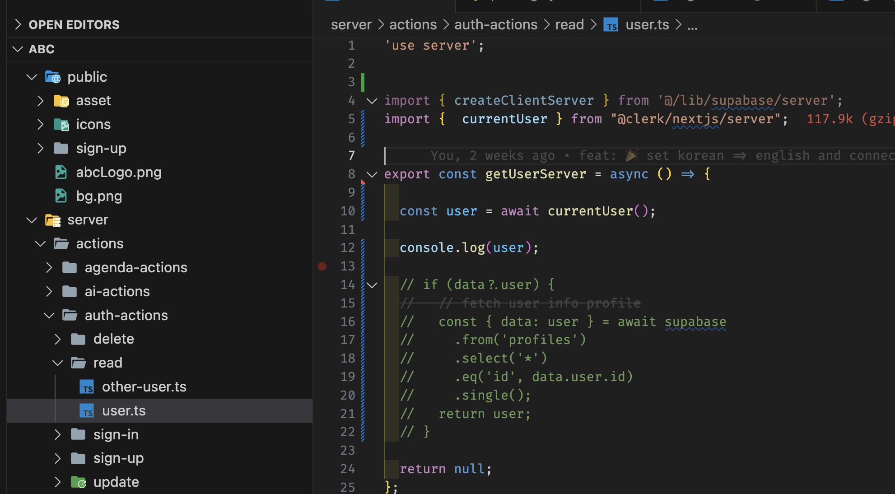Image resolution: width=895 pixels, height=494 pixels.
Task: Fold the commented block at line 14
Action: click(x=372, y=285)
